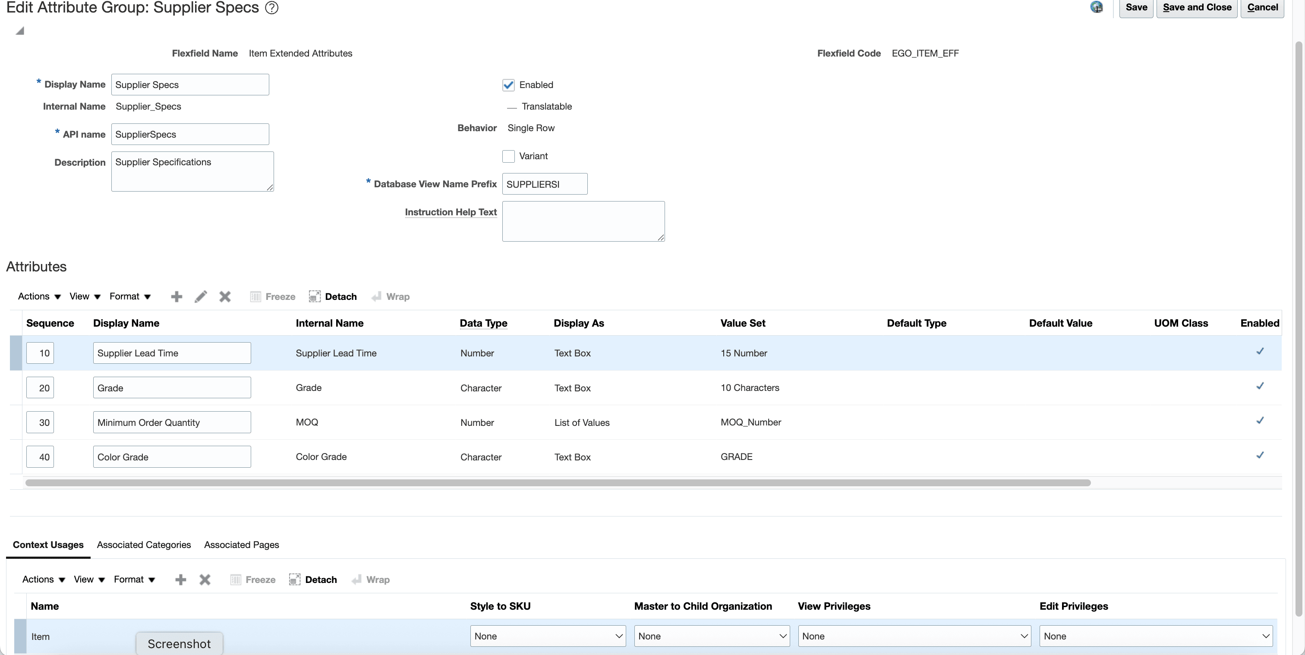Click the Enabled checkmark for Minimum Order Quantity
Viewport: 1305px width, 655px height.
point(1260,420)
